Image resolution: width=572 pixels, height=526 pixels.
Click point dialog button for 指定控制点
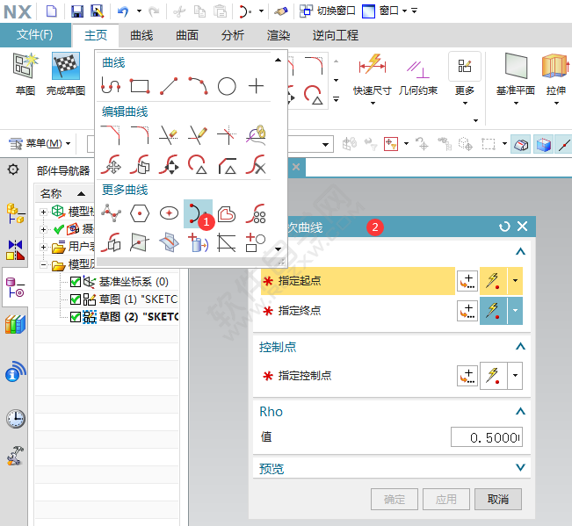click(x=467, y=376)
